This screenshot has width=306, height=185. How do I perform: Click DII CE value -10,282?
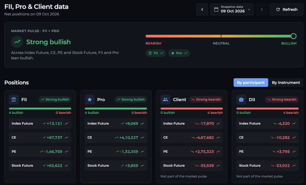282,138
